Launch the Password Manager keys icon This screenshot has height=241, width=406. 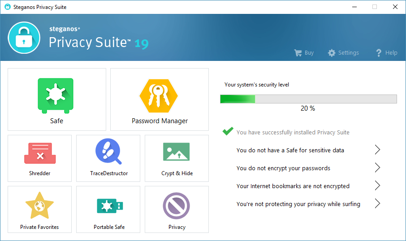[x=159, y=95]
